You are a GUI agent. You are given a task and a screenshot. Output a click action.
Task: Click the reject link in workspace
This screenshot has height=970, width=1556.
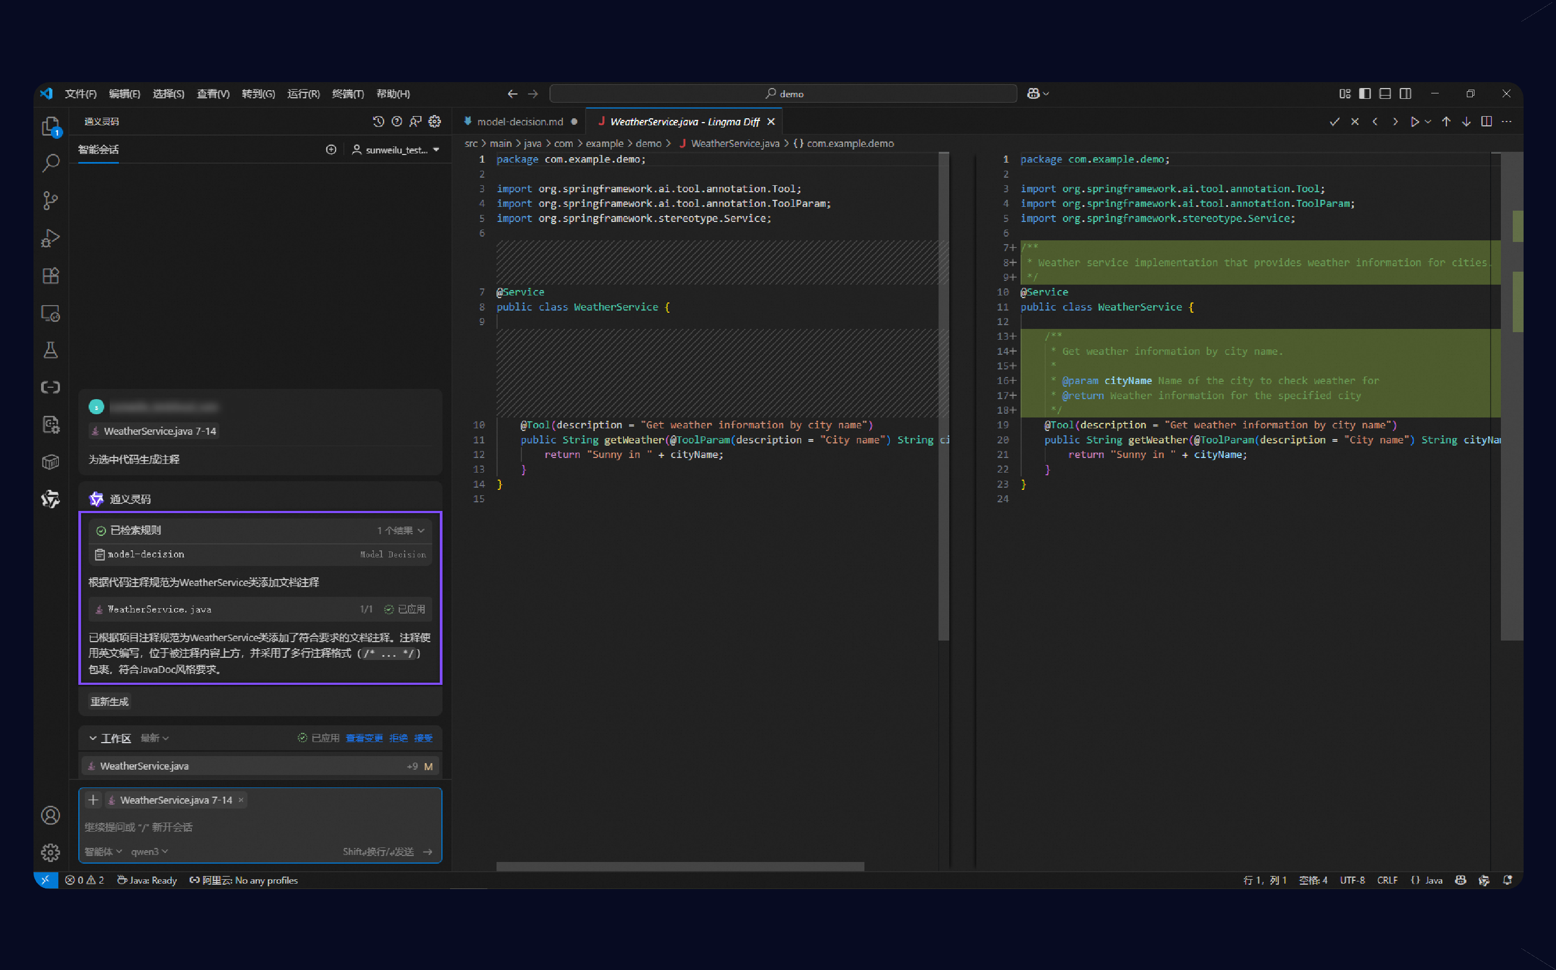coord(399,738)
